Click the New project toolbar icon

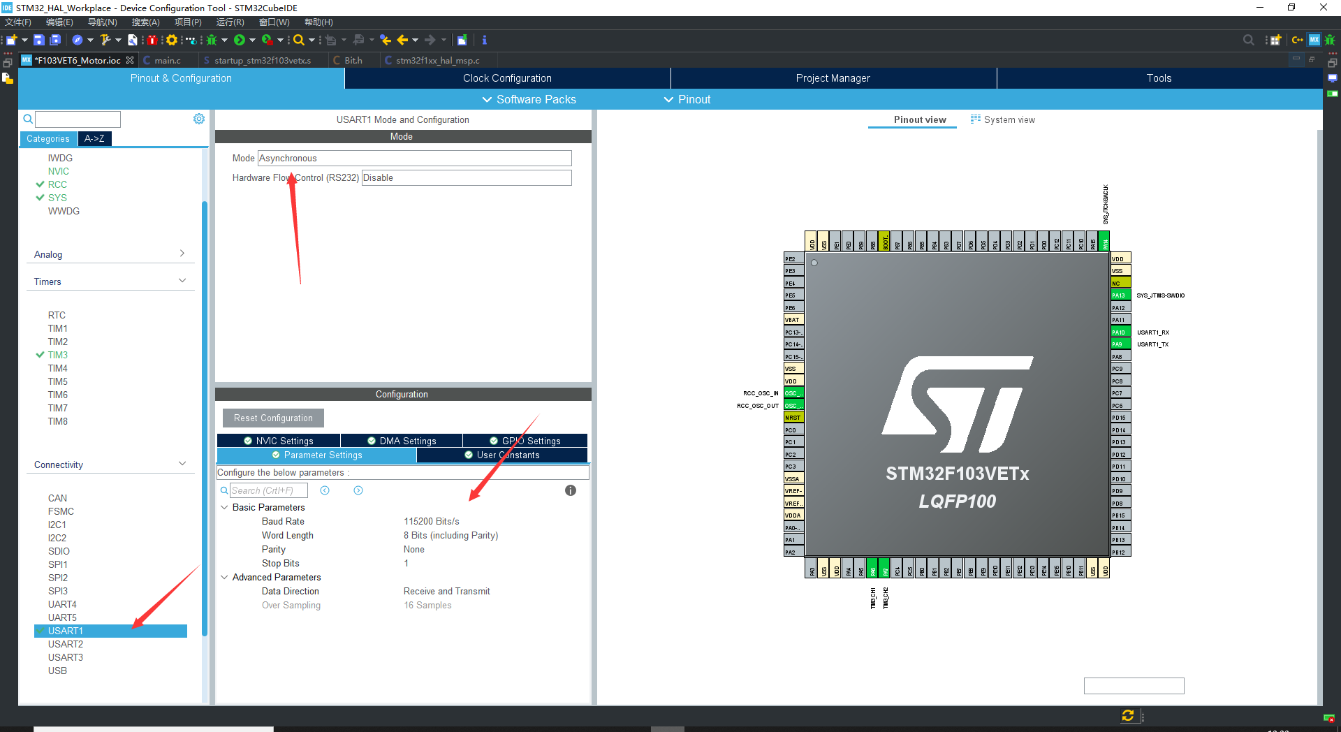[11, 40]
